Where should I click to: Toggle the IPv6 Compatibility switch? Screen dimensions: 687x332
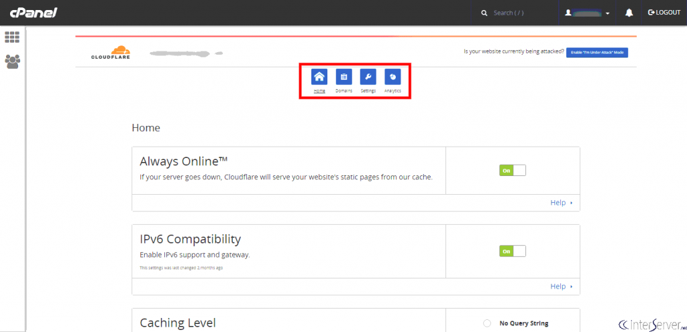click(x=512, y=251)
